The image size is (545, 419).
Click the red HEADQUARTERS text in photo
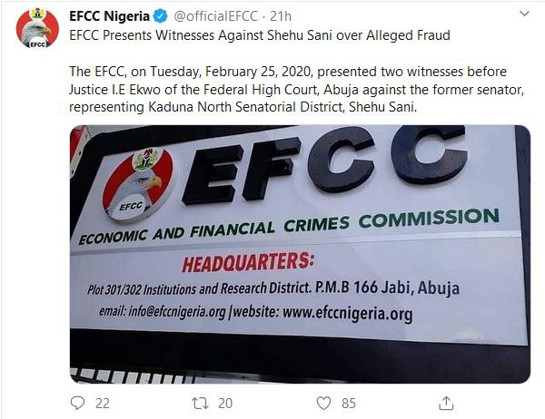pos(246,264)
